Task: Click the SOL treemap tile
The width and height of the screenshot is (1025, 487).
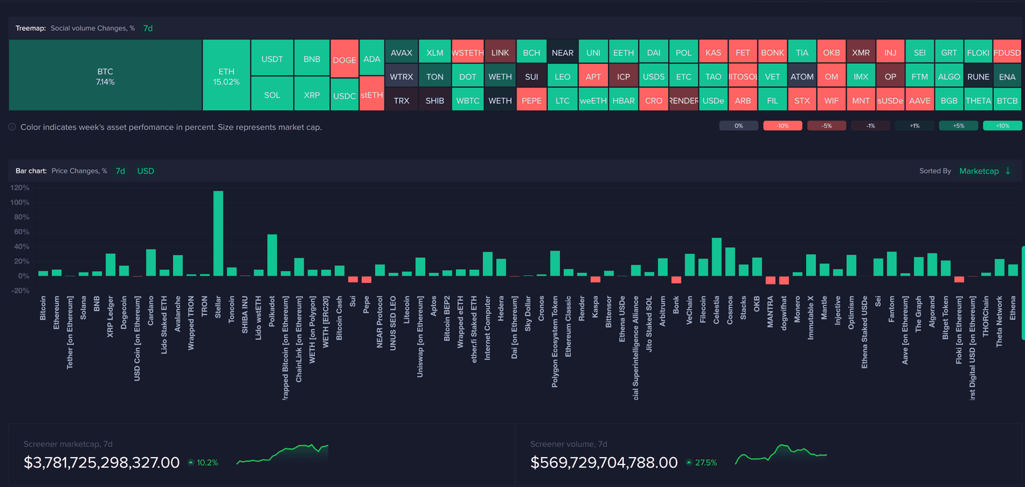Action: [x=272, y=95]
